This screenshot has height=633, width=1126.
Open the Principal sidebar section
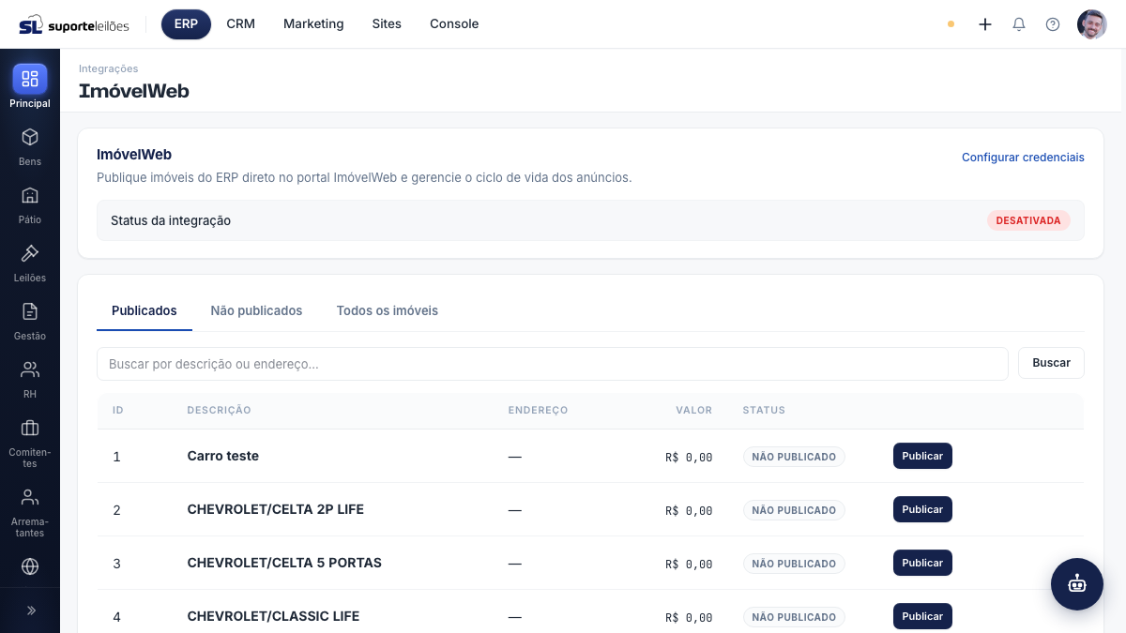pos(30,86)
